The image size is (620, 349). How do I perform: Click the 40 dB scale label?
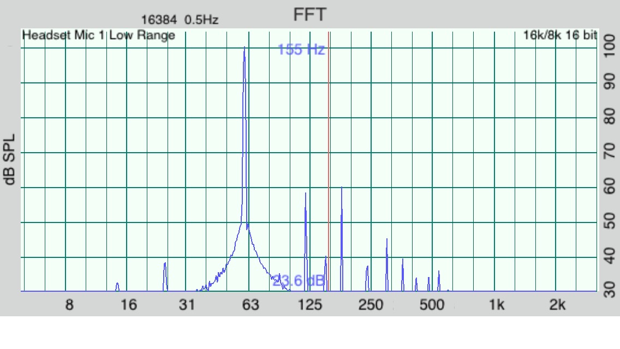[x=610, y=255]
